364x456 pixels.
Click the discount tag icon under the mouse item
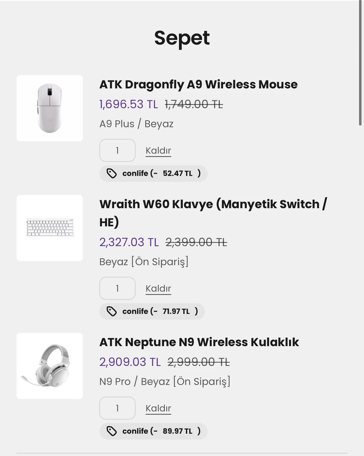tap(112, 173)
